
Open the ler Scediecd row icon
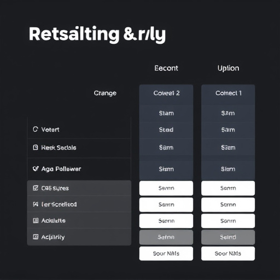click(36, 204)
